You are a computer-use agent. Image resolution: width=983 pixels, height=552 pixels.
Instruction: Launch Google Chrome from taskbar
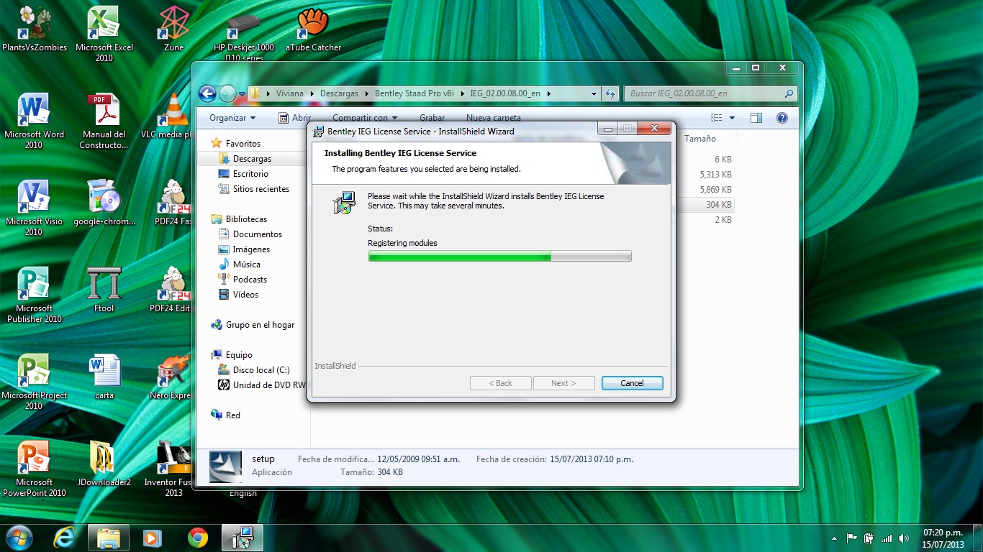197,537
